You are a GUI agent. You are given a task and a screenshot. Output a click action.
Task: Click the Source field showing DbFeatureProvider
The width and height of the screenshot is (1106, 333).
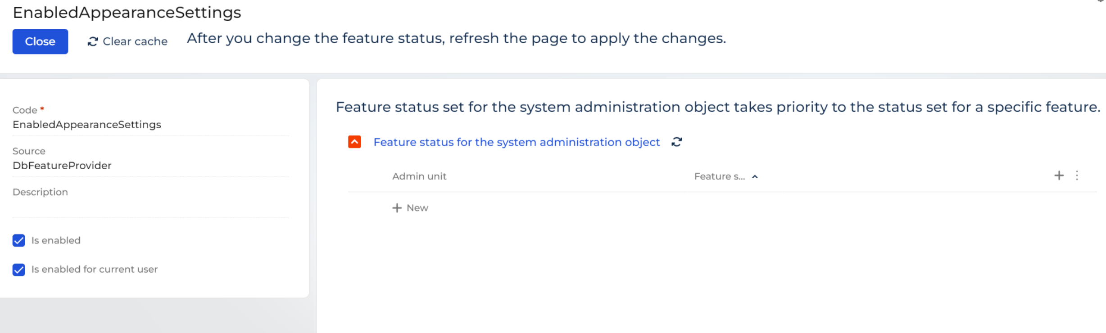(62, 166)
